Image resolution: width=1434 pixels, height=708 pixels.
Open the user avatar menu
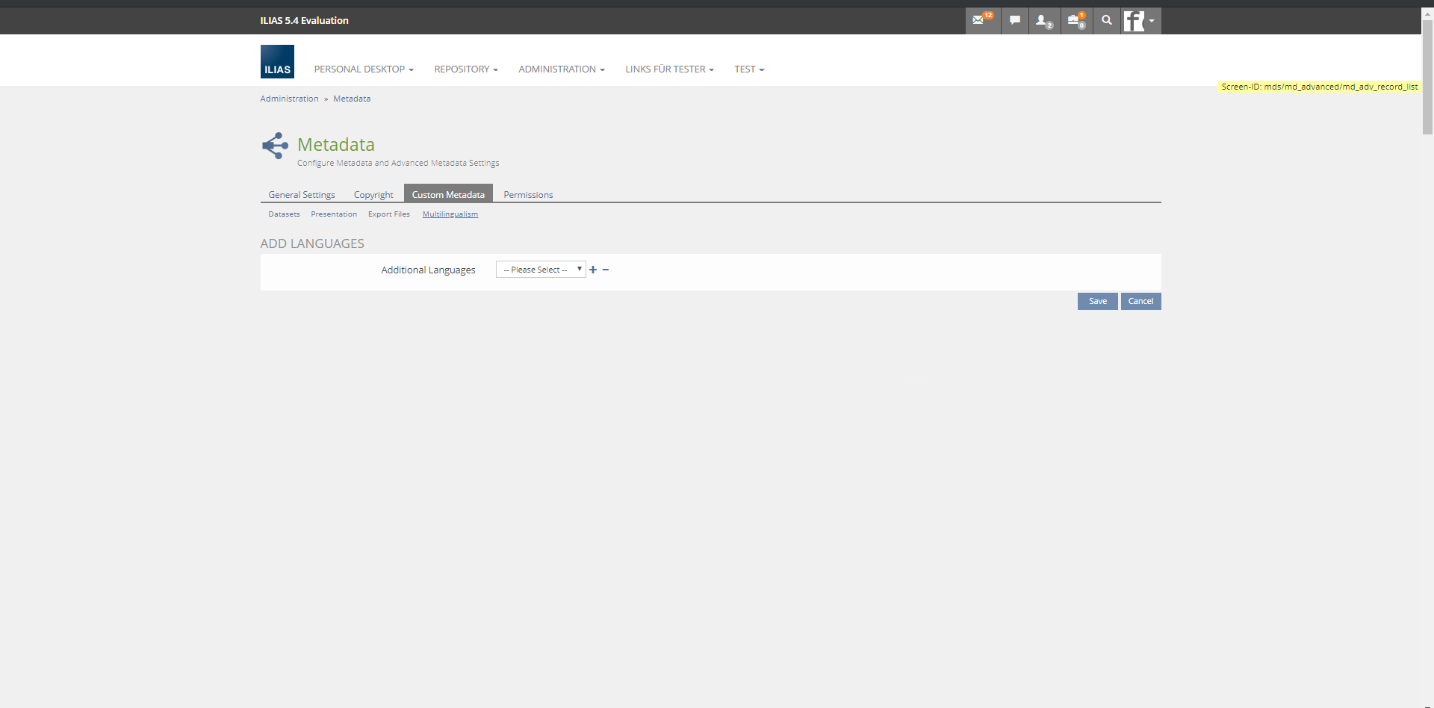point(1140,21)
